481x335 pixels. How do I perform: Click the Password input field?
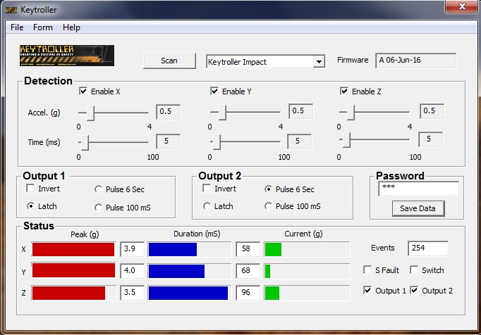tap(419, 189)
